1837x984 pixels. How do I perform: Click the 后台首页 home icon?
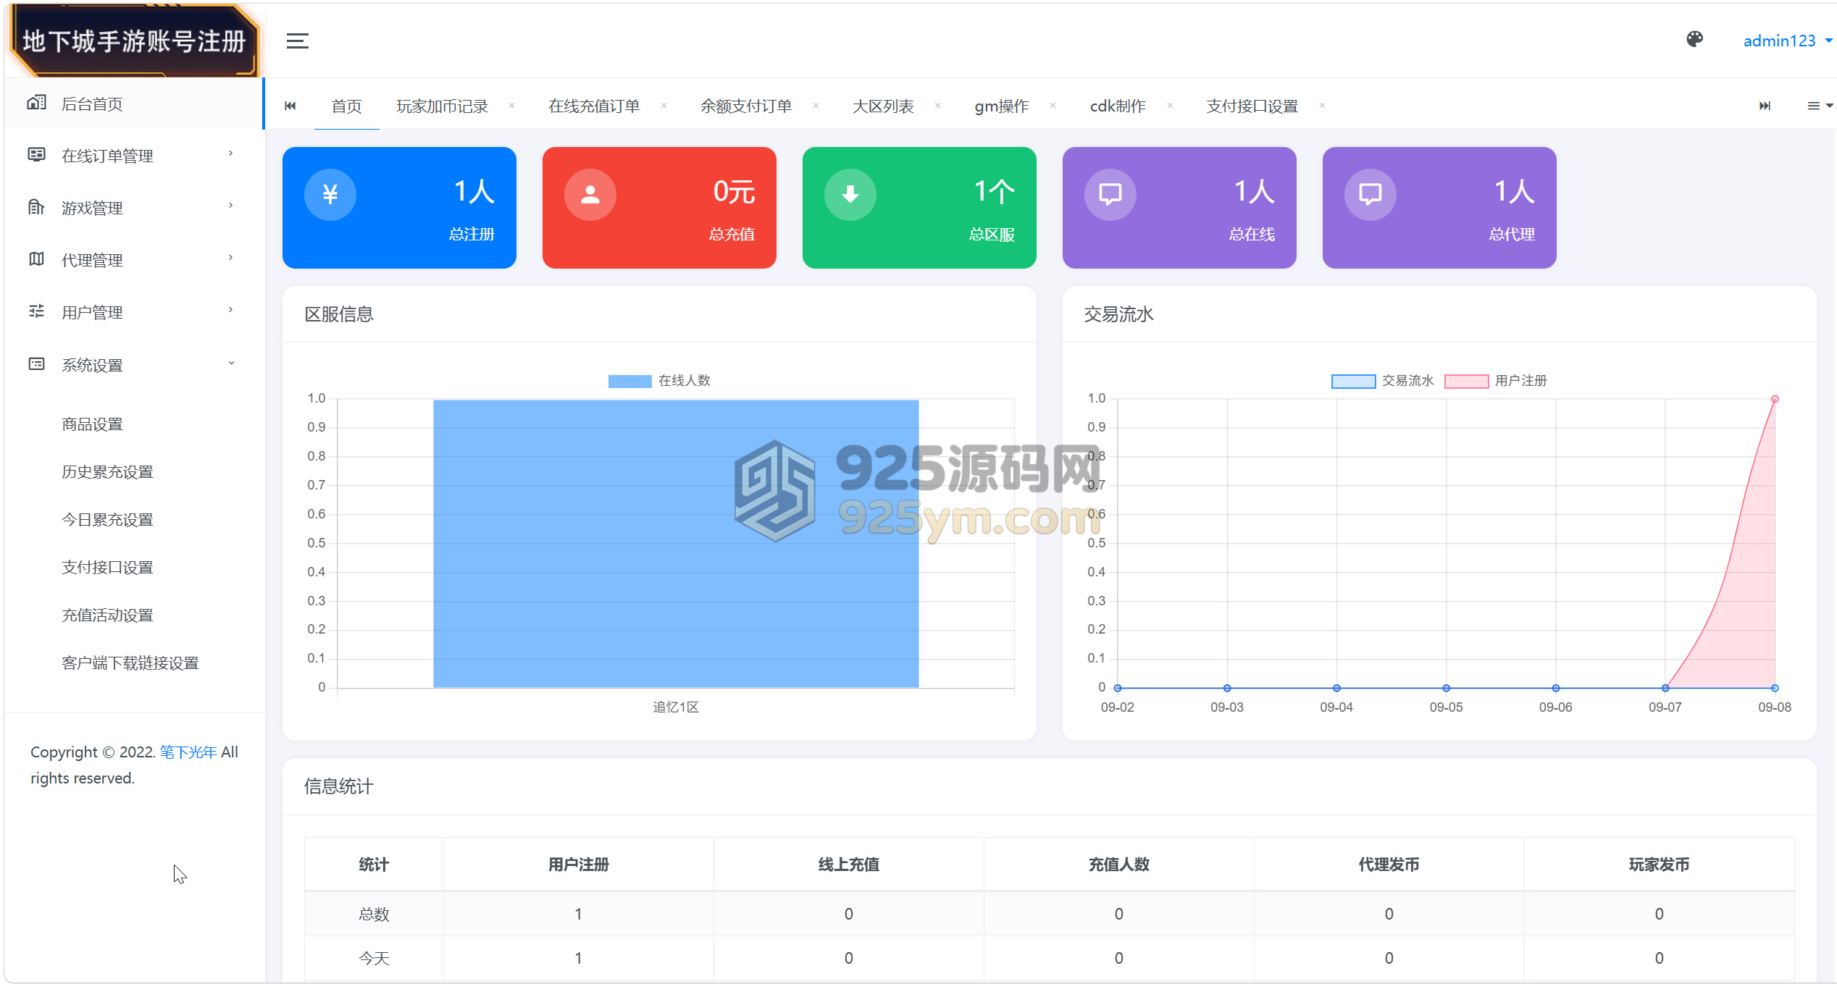pos(36,103)
